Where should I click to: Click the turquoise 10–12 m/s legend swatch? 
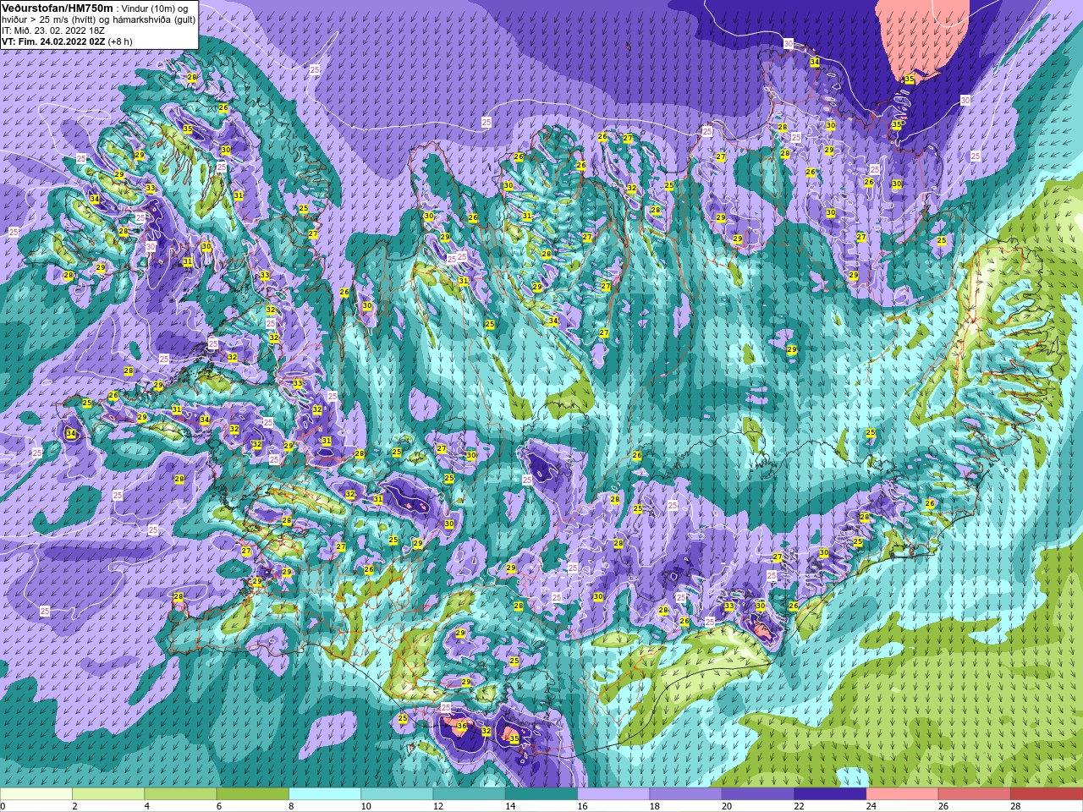pyautogui.click(x=397, y=794)
